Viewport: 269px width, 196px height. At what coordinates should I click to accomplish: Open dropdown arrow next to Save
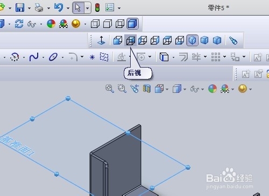pyautogui.click(x=29, y=8)
